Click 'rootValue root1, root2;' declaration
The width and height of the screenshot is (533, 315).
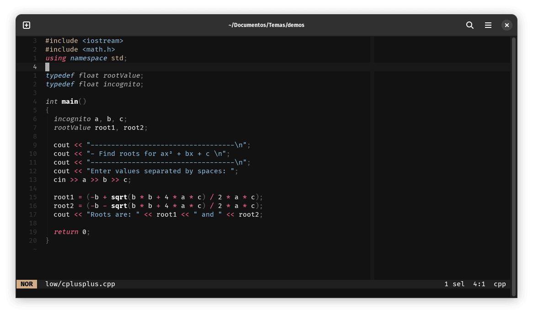point(101,128)
